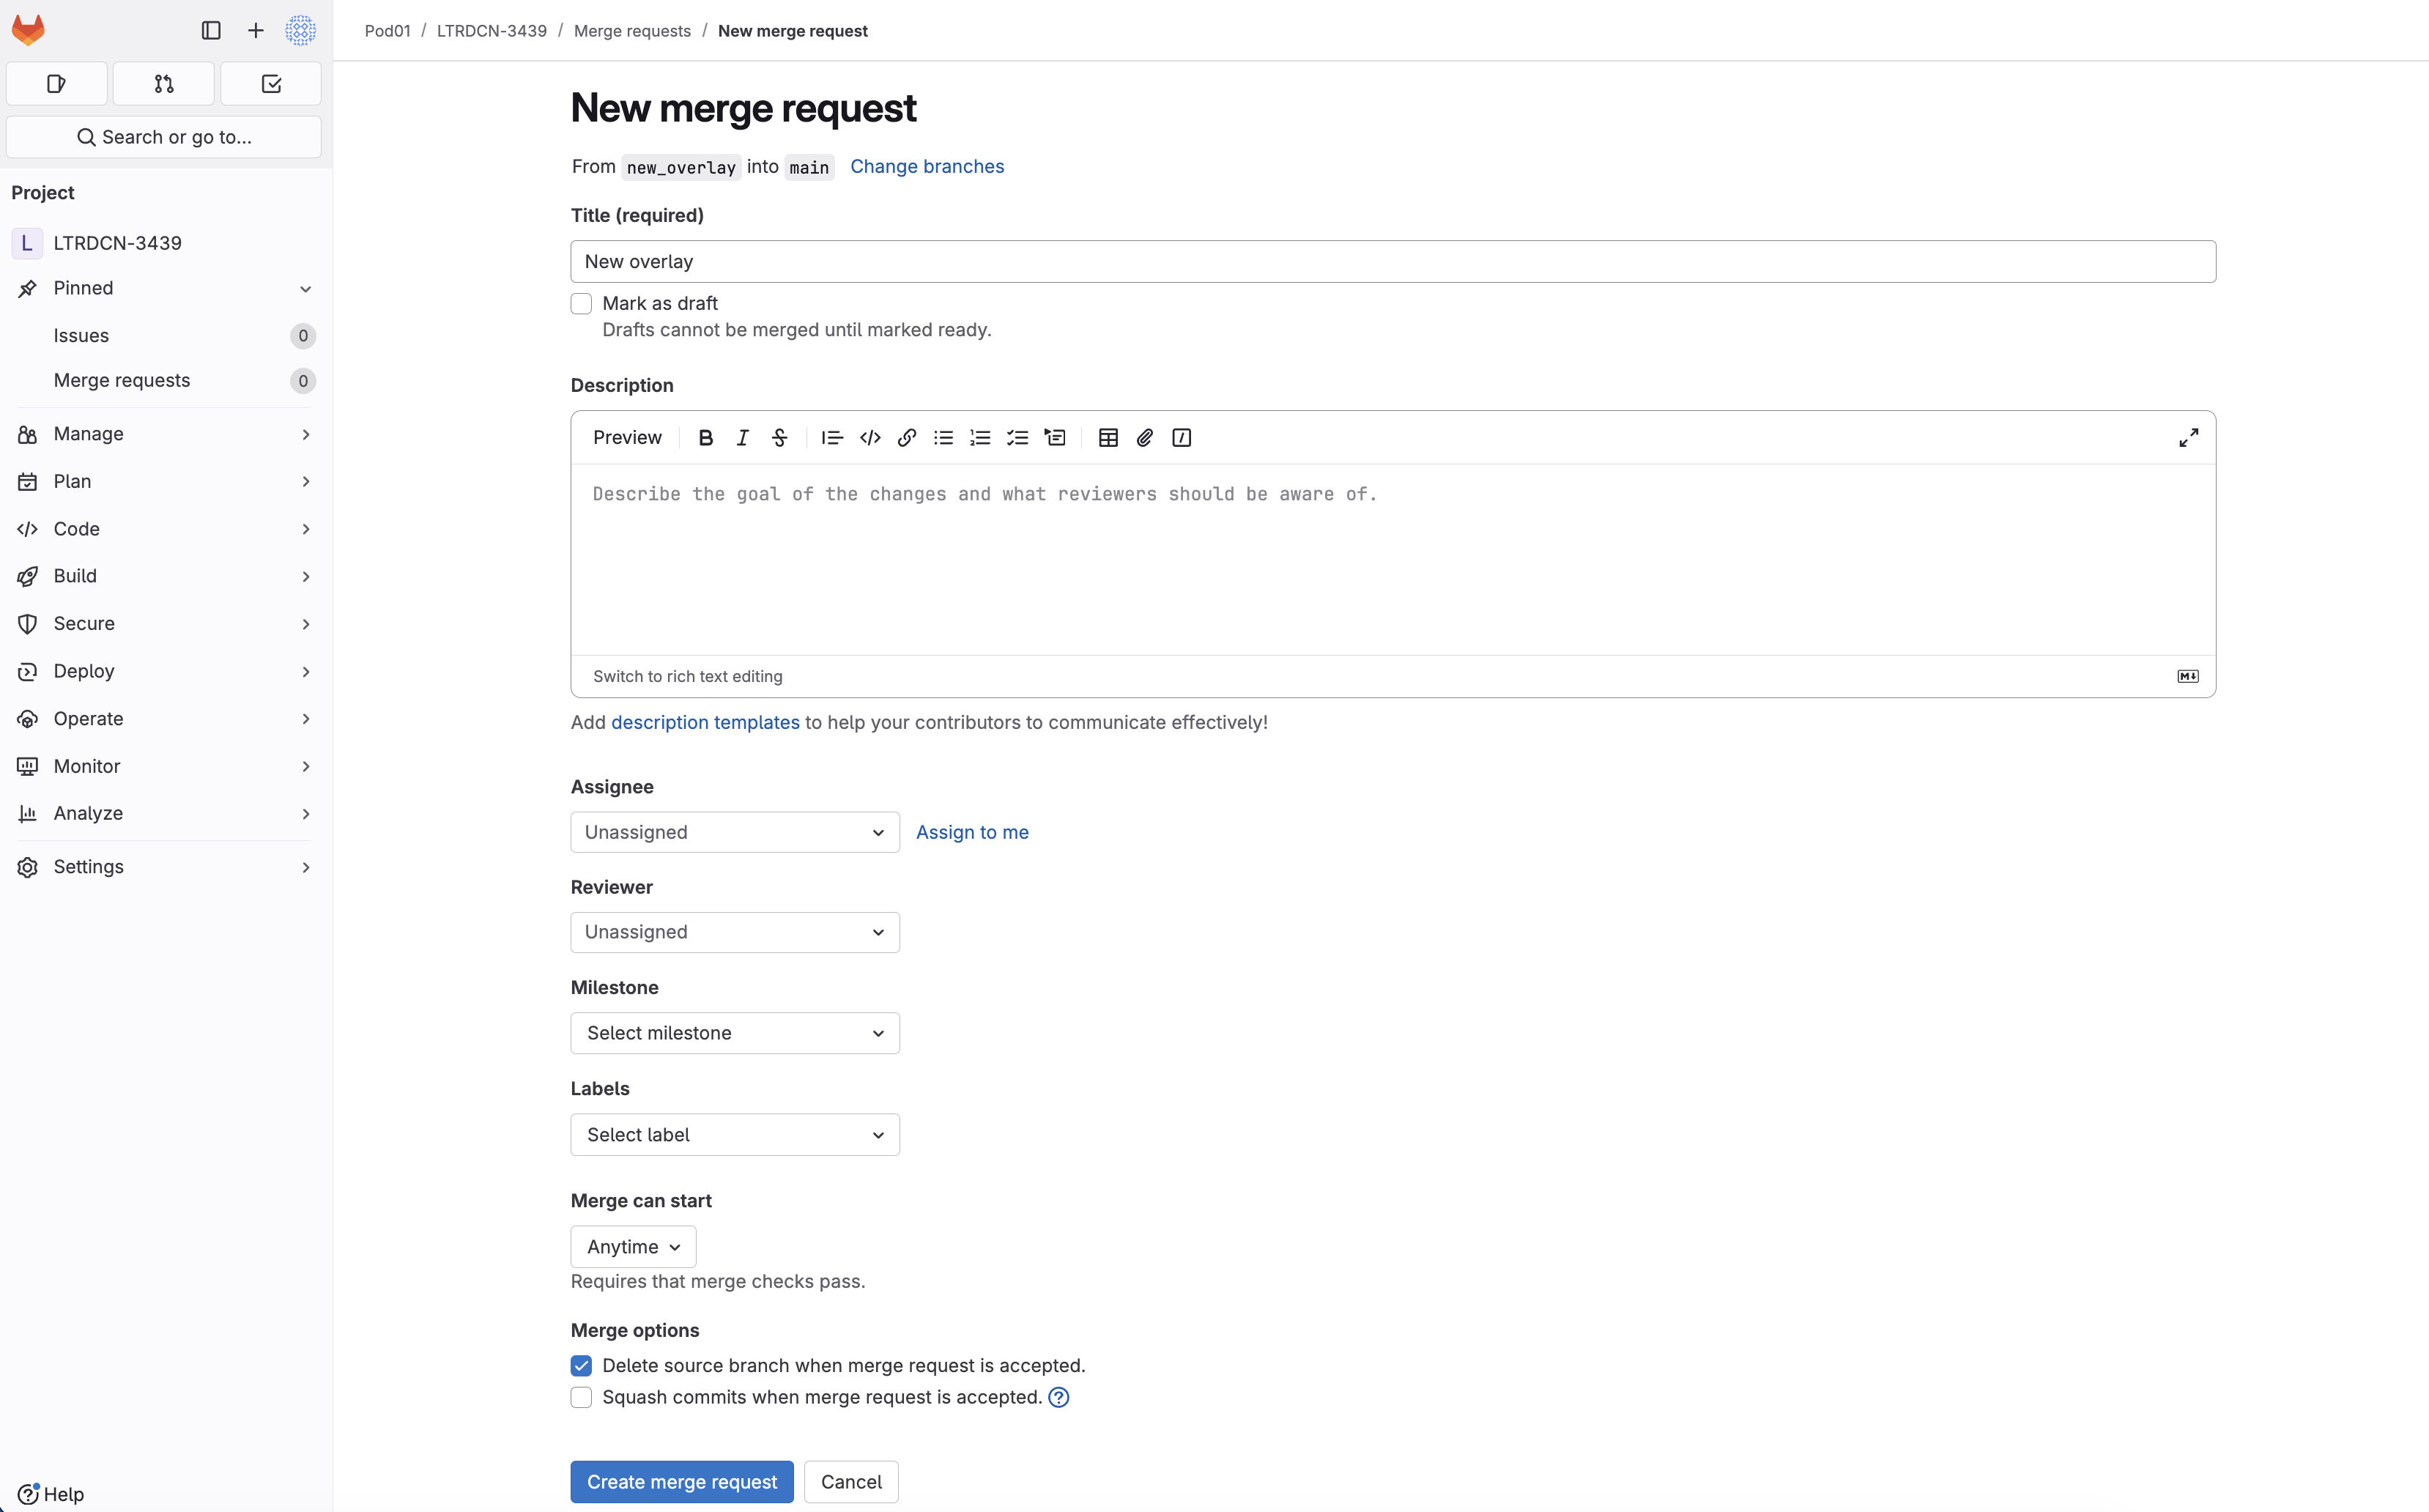Open the Anytime merge start dropdown
The width and height of the screenshot is (2429, 1512).
(633, 1247)
